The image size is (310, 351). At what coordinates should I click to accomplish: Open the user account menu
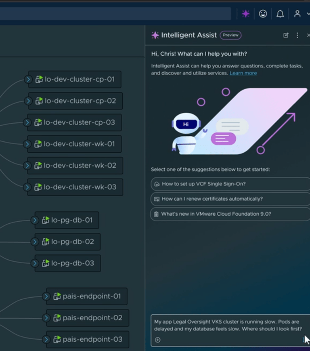pyautogui.click(x=297, y=14)
